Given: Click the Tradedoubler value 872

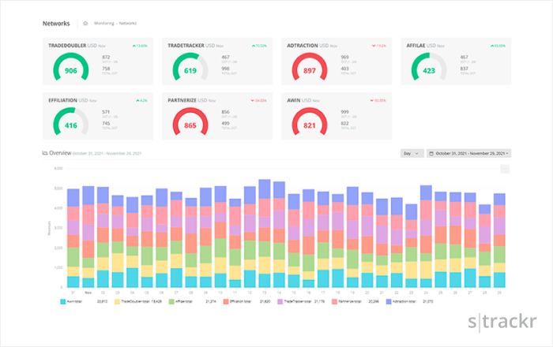Looking at the screenshot, I should click(x=106, y=57).
